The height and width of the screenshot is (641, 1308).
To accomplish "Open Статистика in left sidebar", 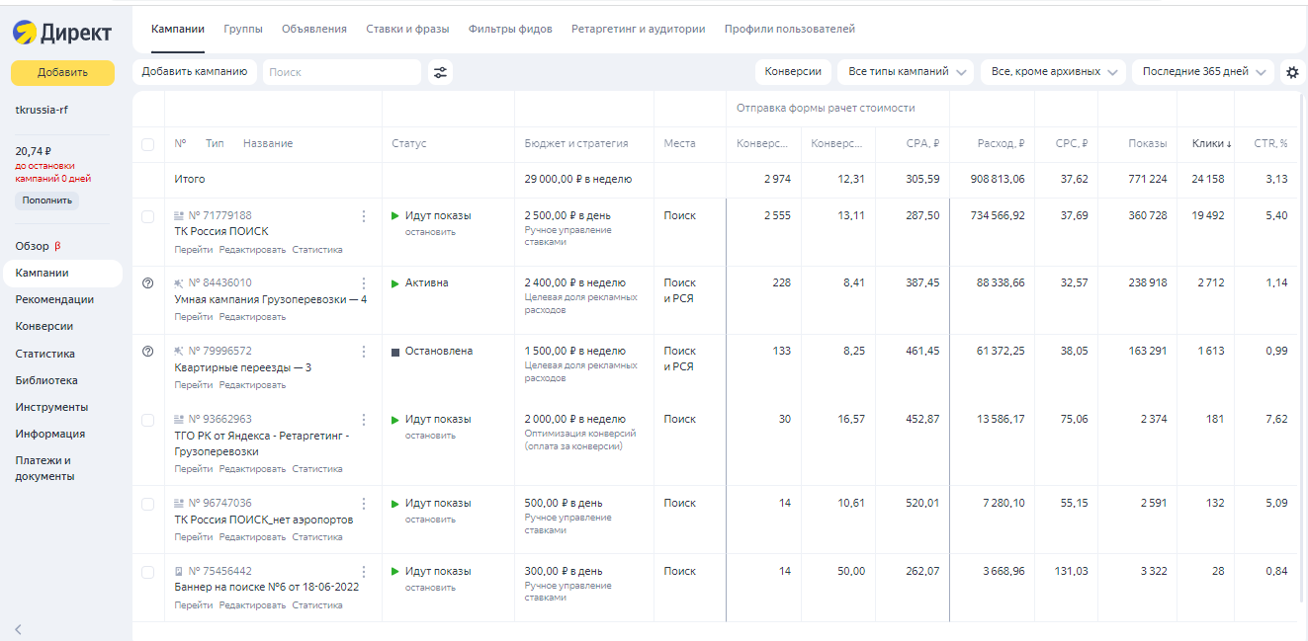I will 44,354.
